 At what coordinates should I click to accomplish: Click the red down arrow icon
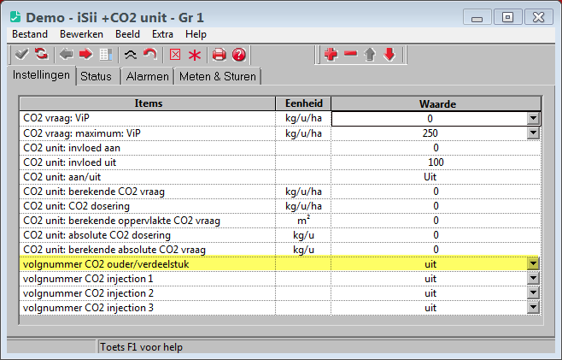(x=389, y=55)
